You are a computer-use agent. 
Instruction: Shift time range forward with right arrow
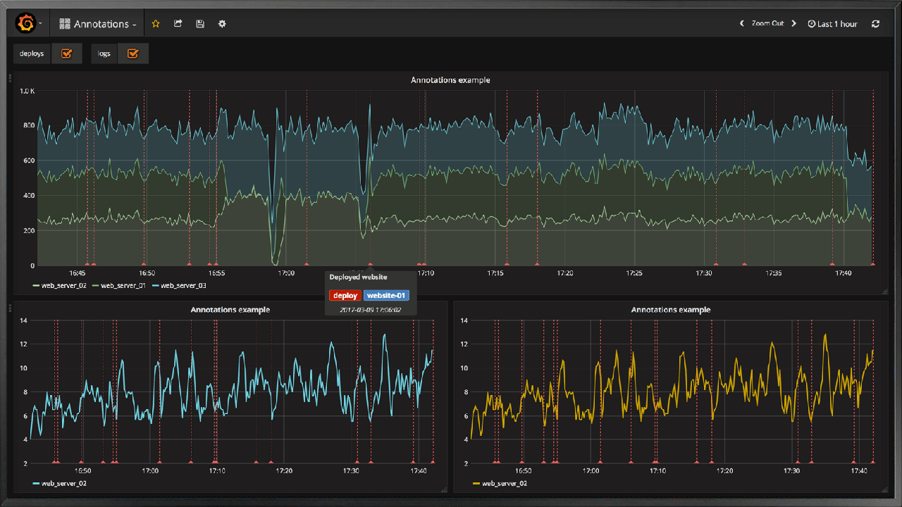pyautogui.click(x=793, y=24)
